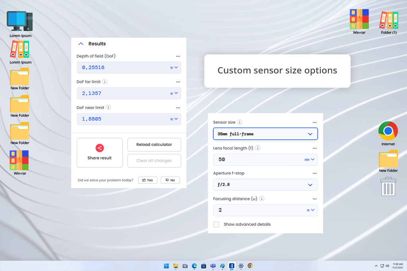Open Settings gear in the taskbar
Image resolution: width=407 pixels, height=271 pixels.
(241, 266)
